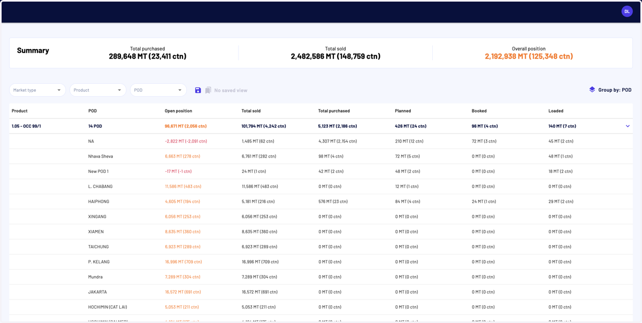Click planned value 426 MT (24 ctn)
The height and width of the screenshot is (323, 642).
pos(410,127)
